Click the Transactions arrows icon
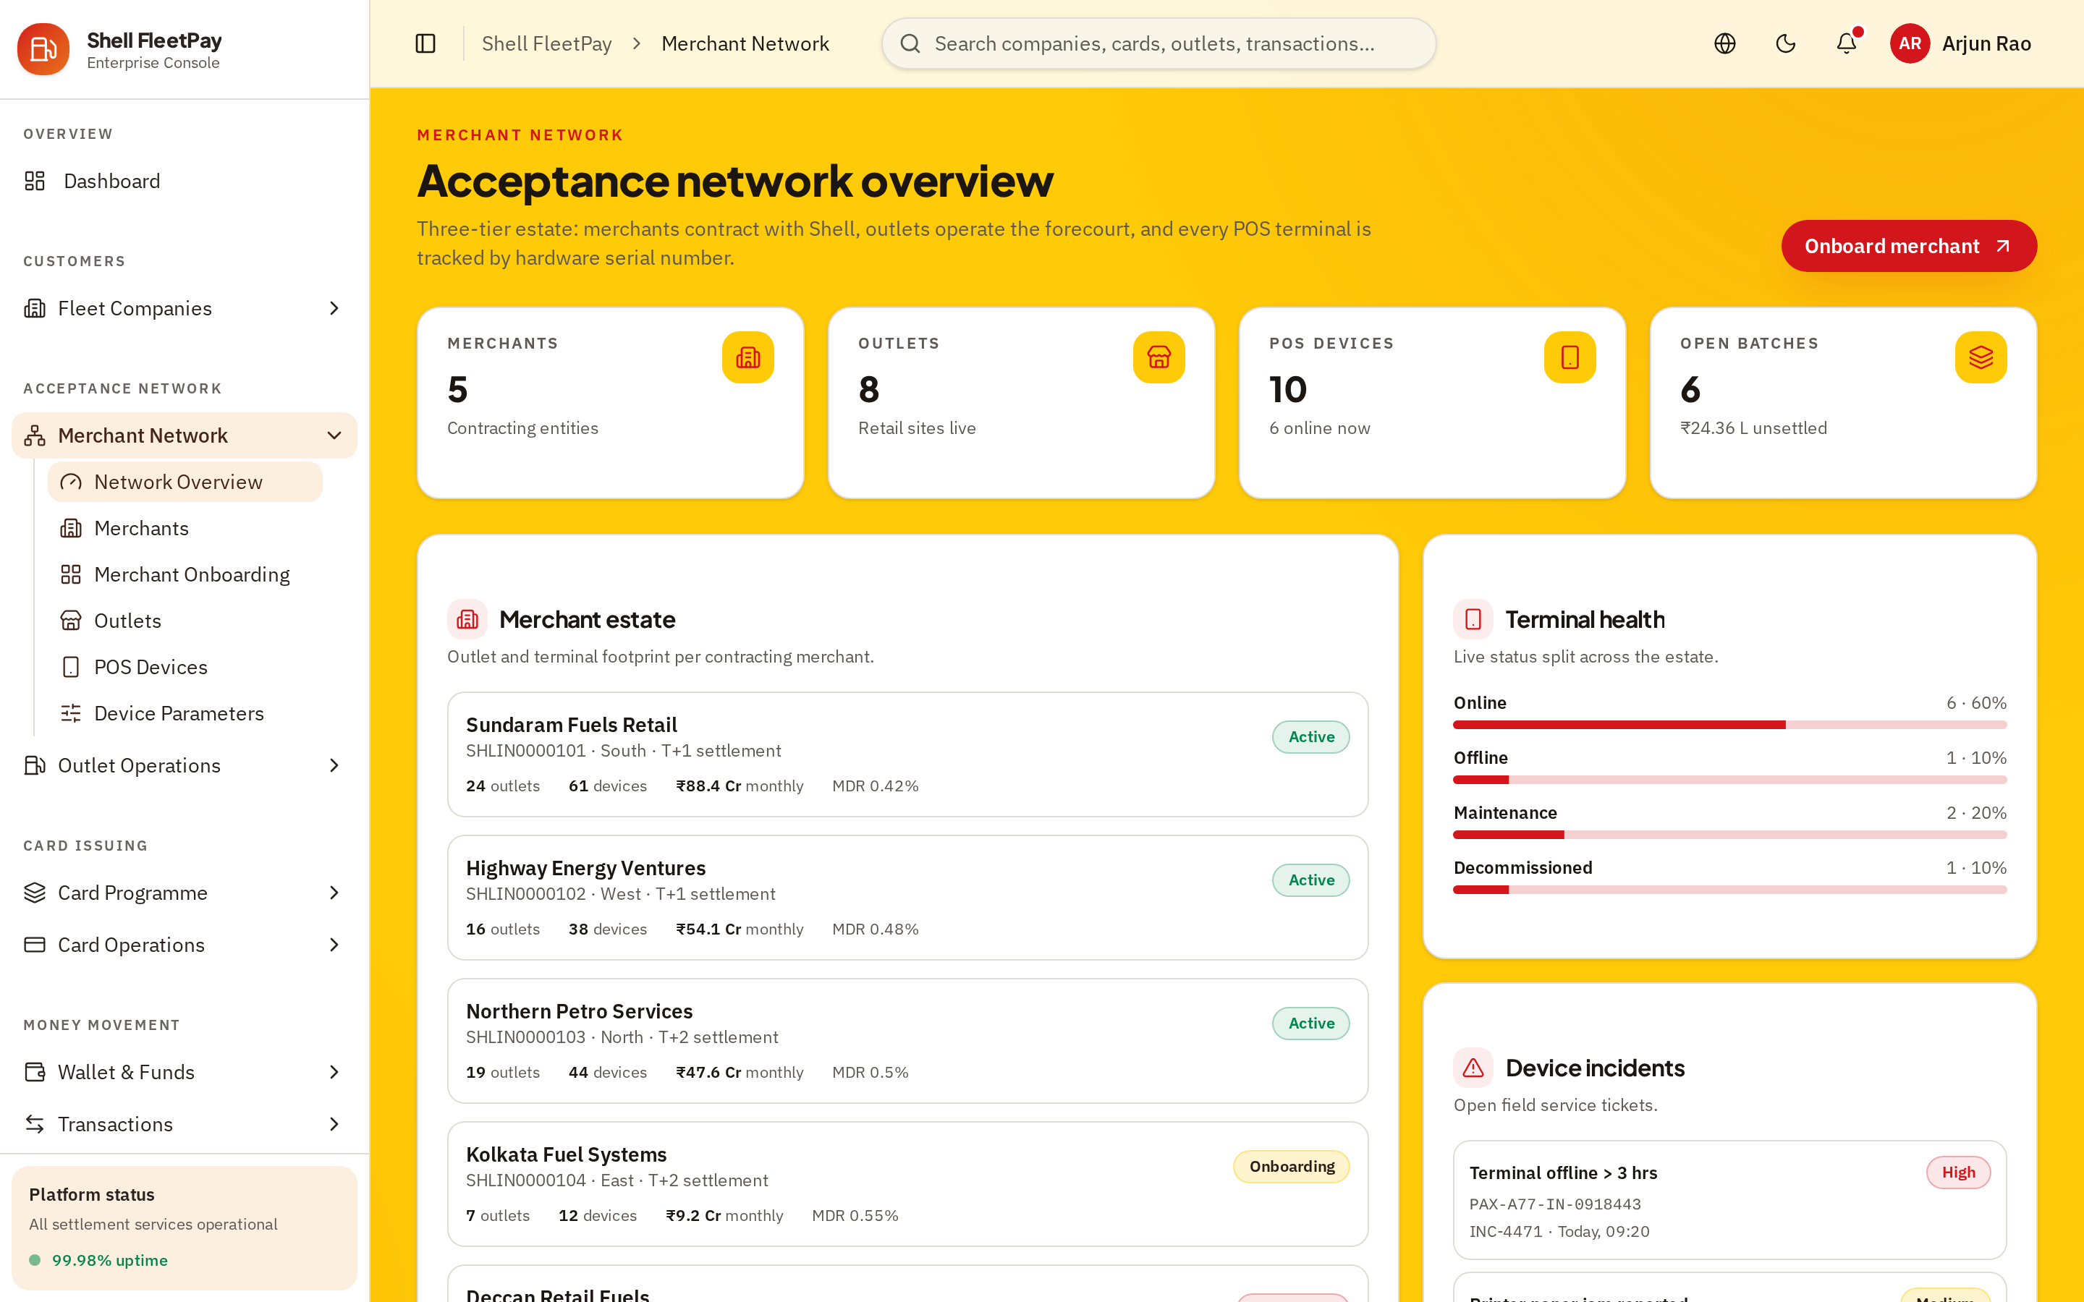 tap(35, 1124)
